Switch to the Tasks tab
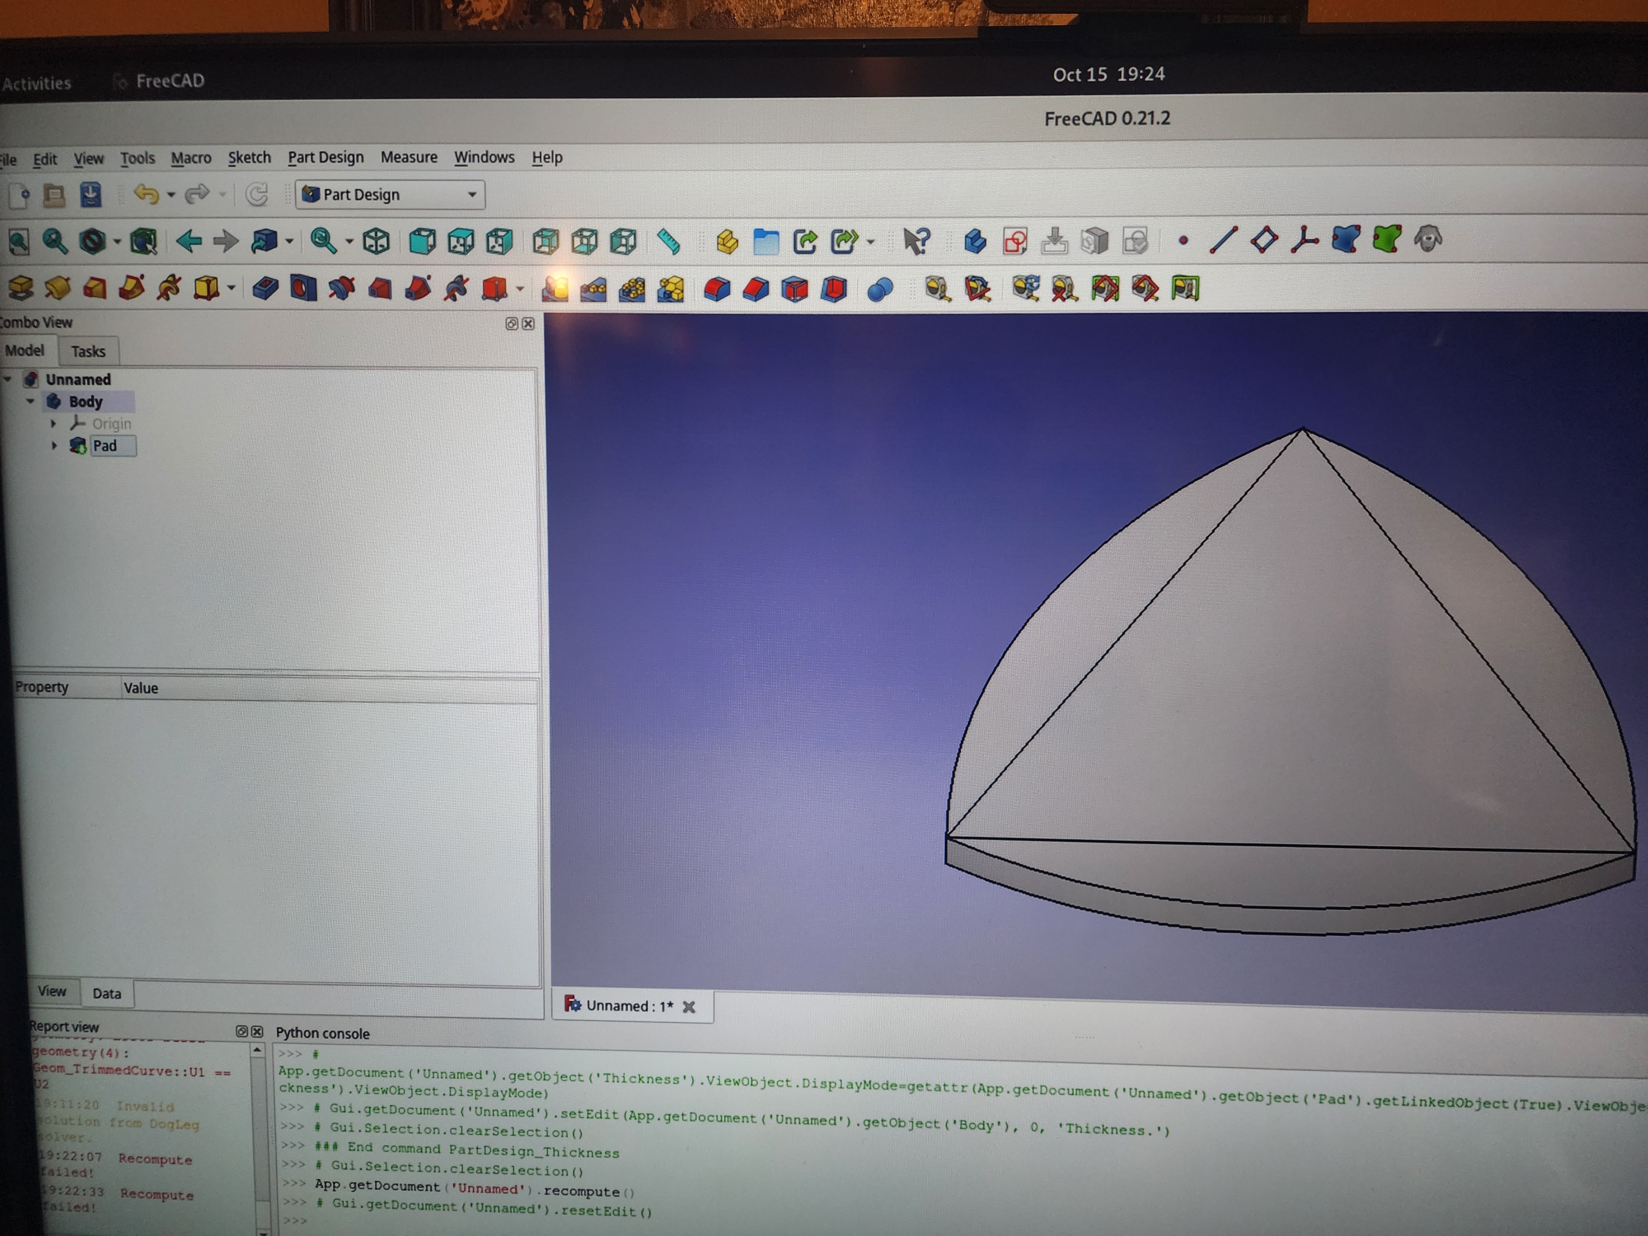This screenshot has width=1648, height=1236. (x=88, y=351)
